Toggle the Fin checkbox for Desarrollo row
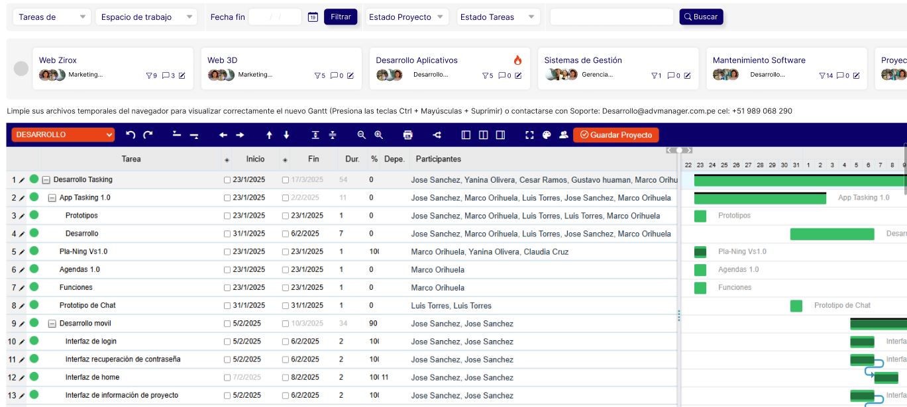This screenshot has height=407, width=907. click(286, 234)
